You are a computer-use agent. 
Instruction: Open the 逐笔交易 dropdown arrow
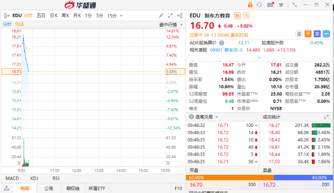(x=216, y=117)
